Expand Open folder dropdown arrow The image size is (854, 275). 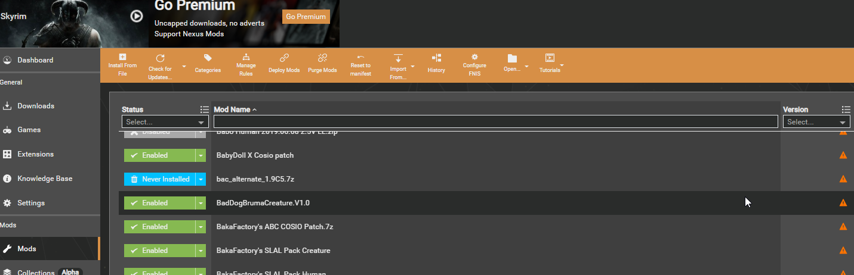coord(526,66)
